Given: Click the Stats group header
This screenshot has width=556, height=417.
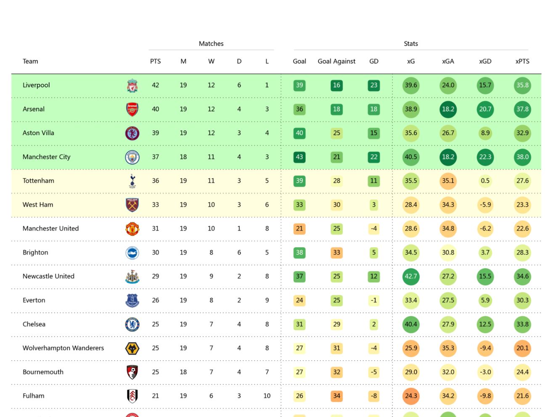Looking at the screenshot, I should point(411,44).
